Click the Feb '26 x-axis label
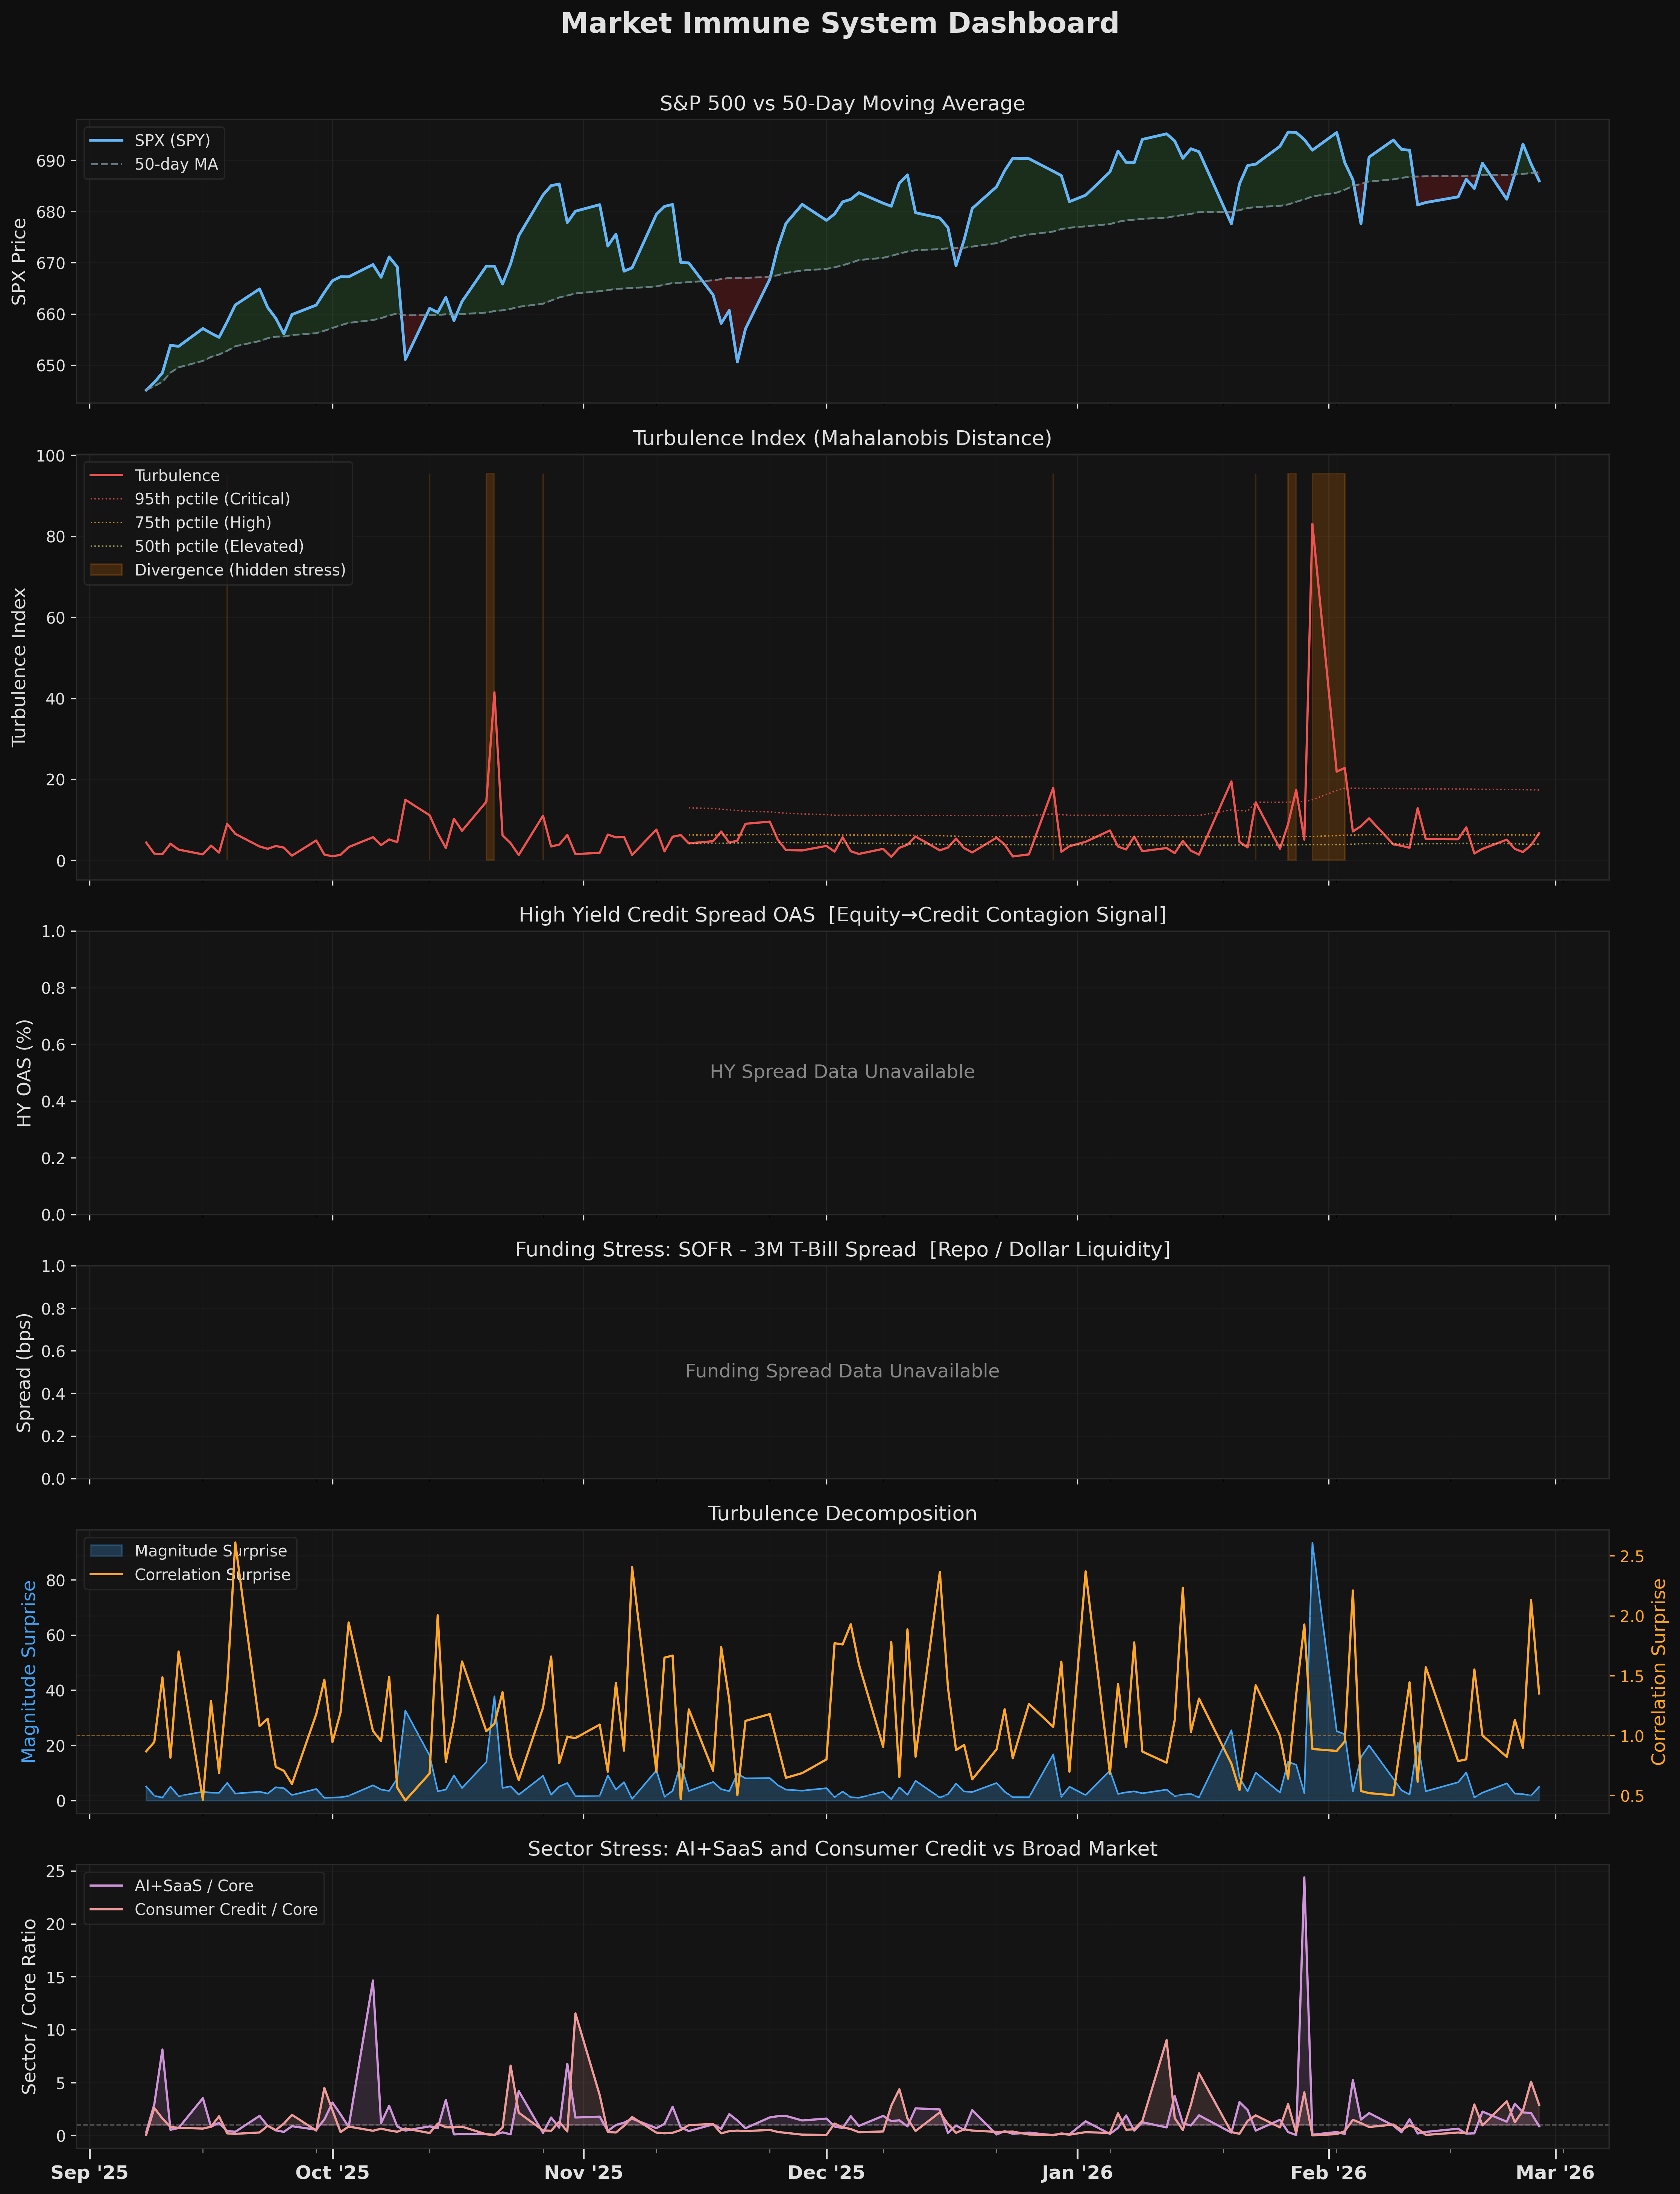Image resolution: width=1680 pixels, height=2194 pixels. (x=1328, y=2173)
